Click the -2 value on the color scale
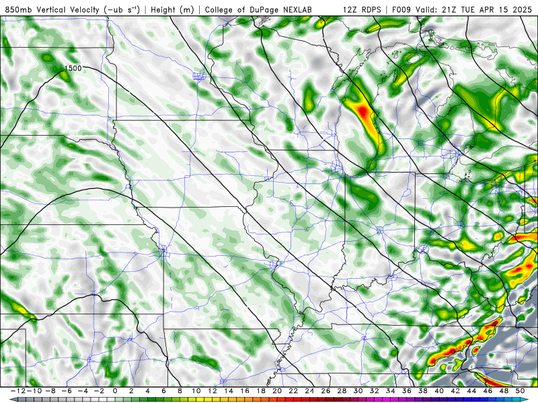This screenshot has height=403, width=538. point(98,391)
